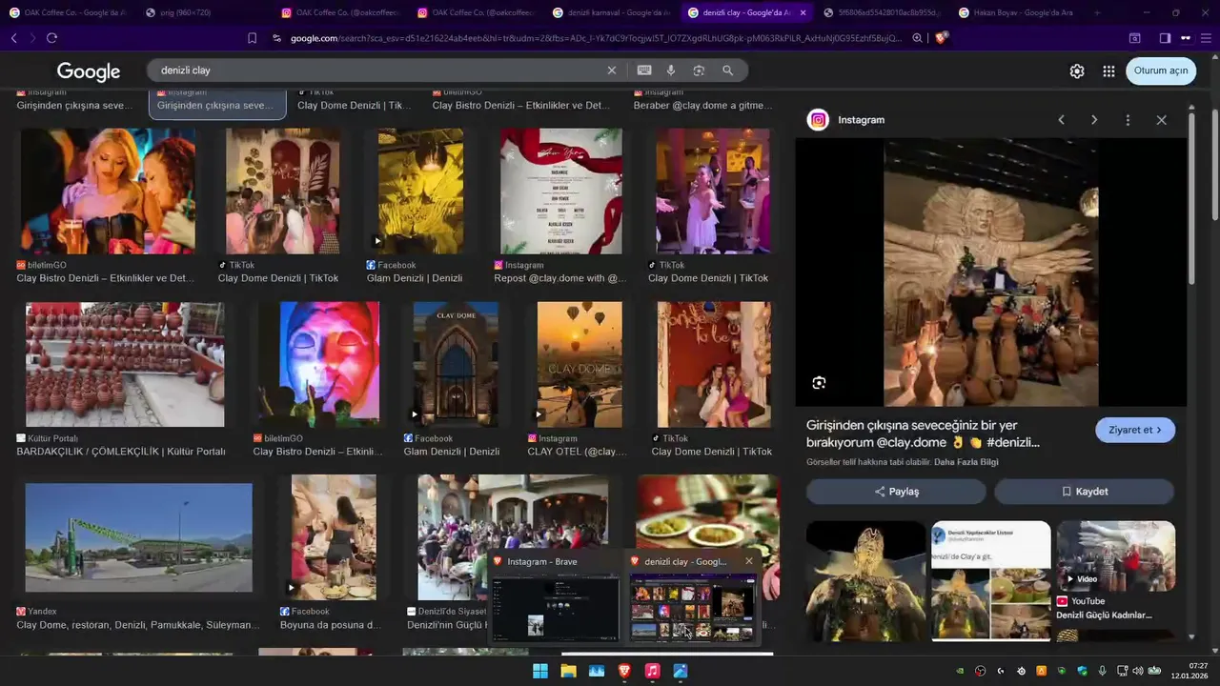The height and width of the screenshot is (686, 1220).
Task: Open the three-dot menu of preview panel
Action: tap(1128, 120)
